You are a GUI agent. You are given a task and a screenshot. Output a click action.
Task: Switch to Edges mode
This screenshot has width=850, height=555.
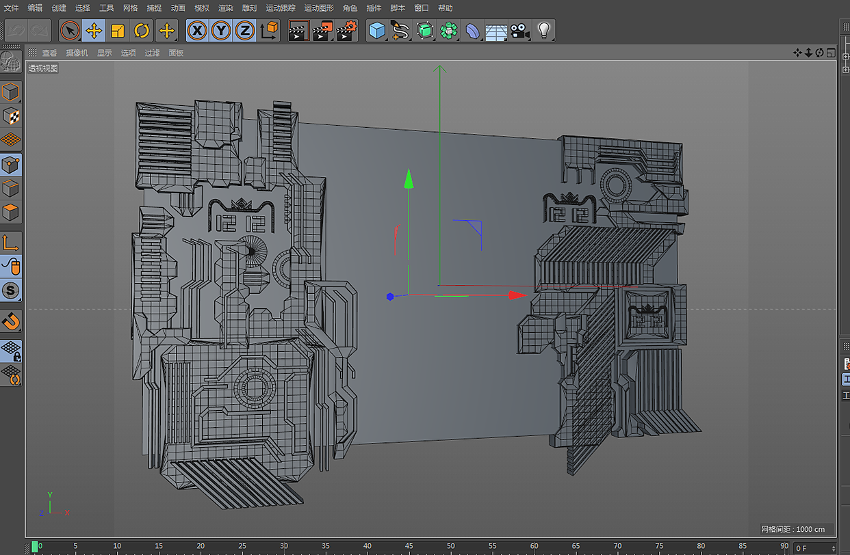point(11,189)
